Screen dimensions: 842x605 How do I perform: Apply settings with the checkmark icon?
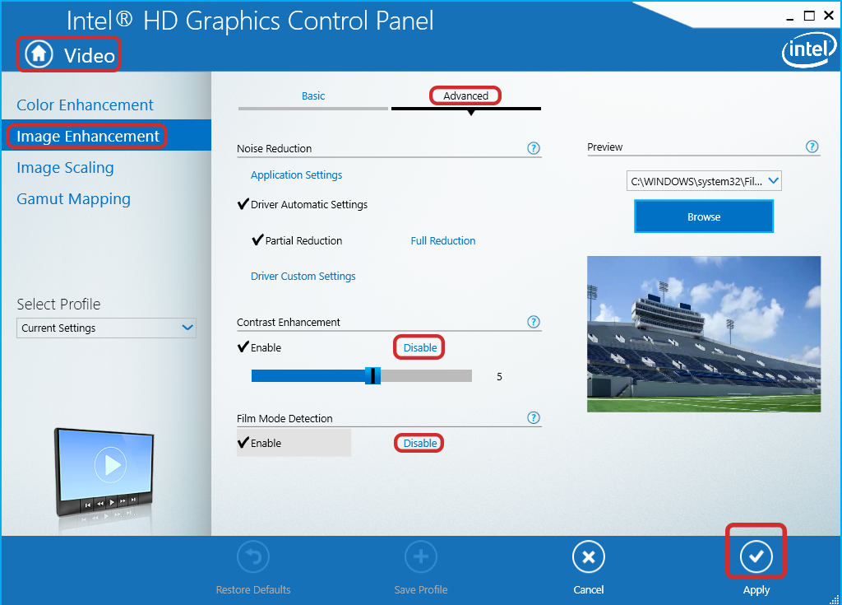click(756, 557)
